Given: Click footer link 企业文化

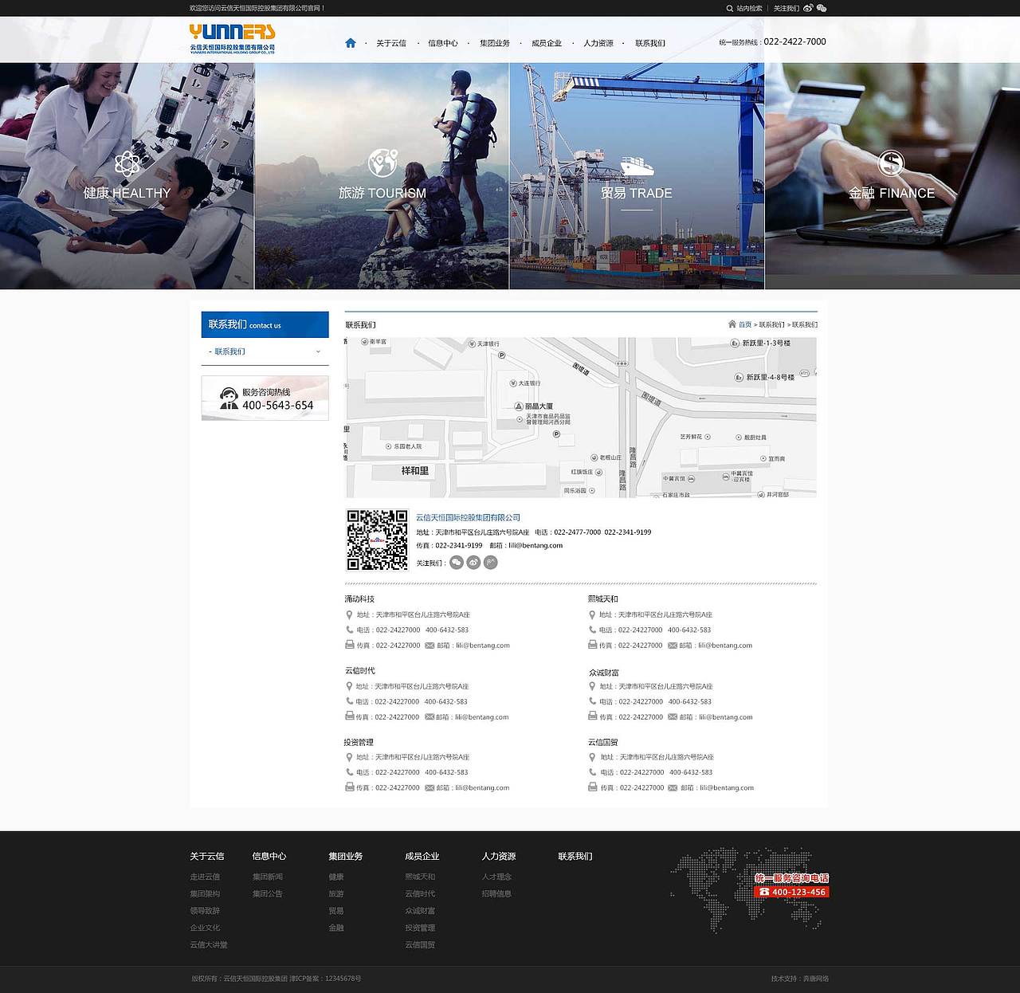Looking at the screenshot, I should pyautogui.click(x=205, y=928).
